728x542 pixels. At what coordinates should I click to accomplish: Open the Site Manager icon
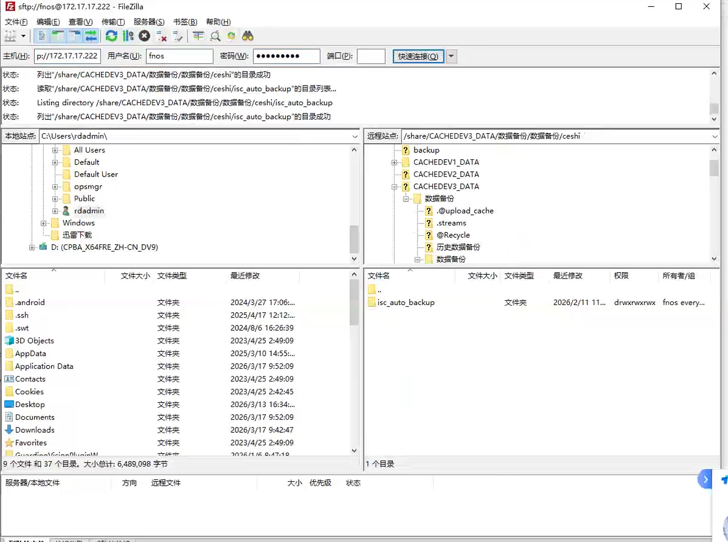(10, 36)
